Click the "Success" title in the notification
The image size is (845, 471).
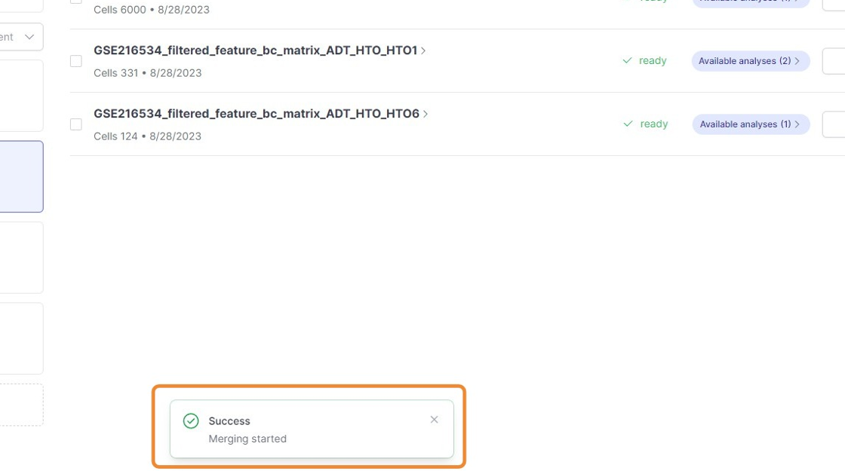[229, 421]
